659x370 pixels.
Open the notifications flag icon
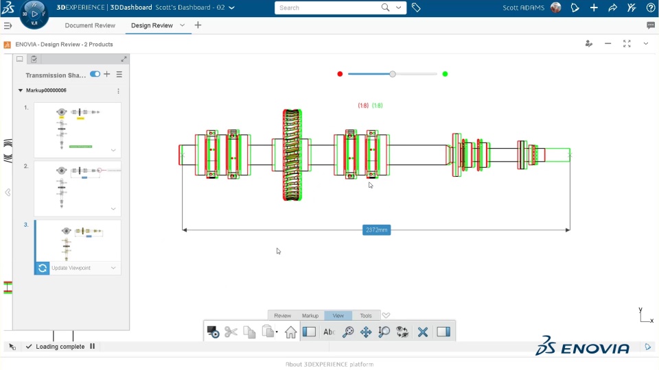[x=575, y=8]
